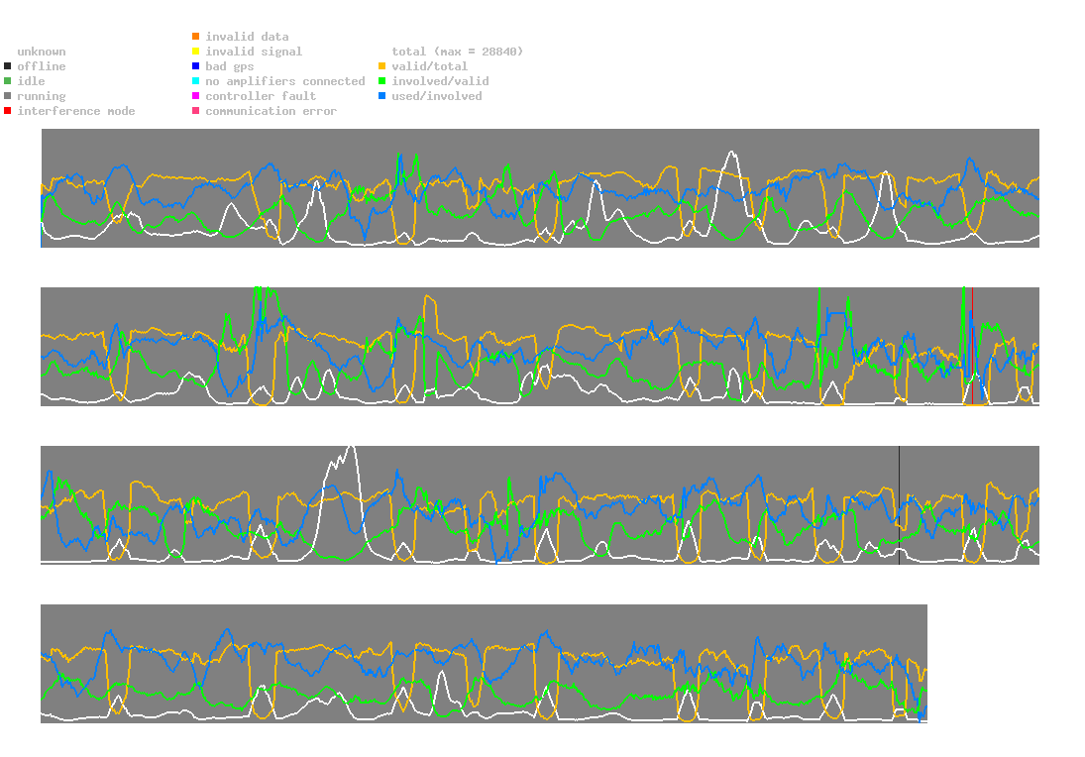Click the 'total (max = 28840)' label
The height and width of the screenshot is (757, 1085).
[x=458, y=52]
